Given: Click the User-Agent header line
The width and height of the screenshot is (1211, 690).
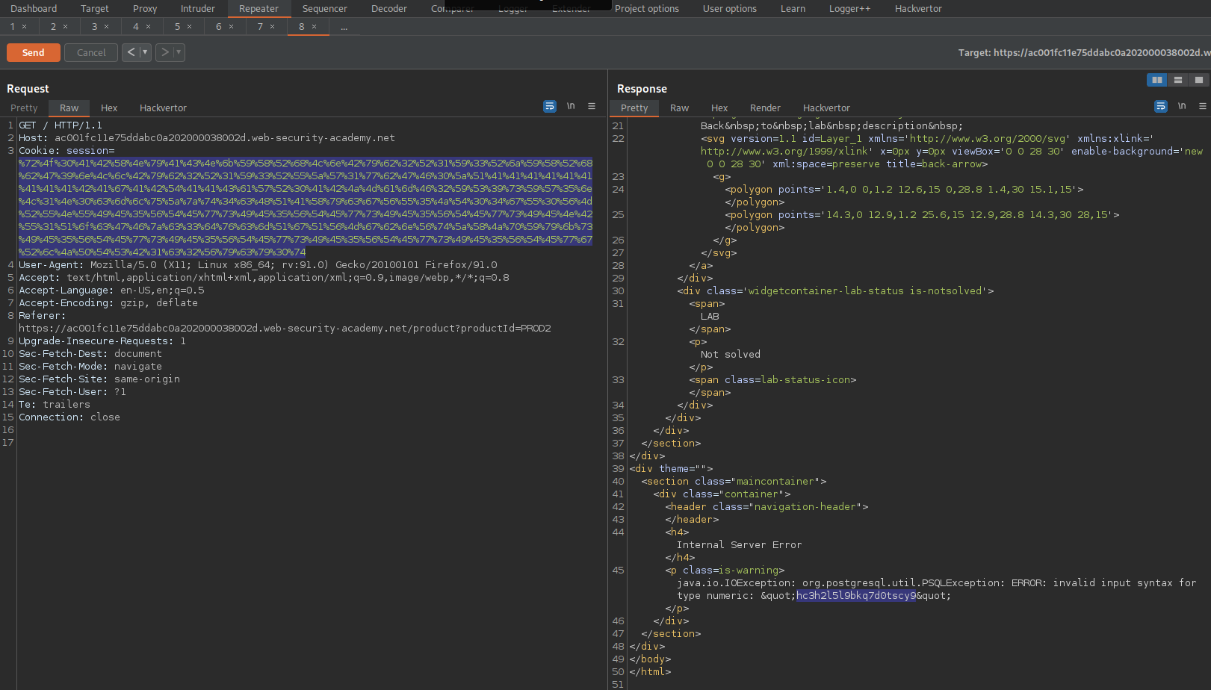Looking at the screenshot, I should tap(258, 265).
